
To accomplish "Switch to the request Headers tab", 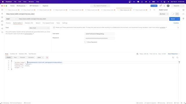I will tap(29, 23).
